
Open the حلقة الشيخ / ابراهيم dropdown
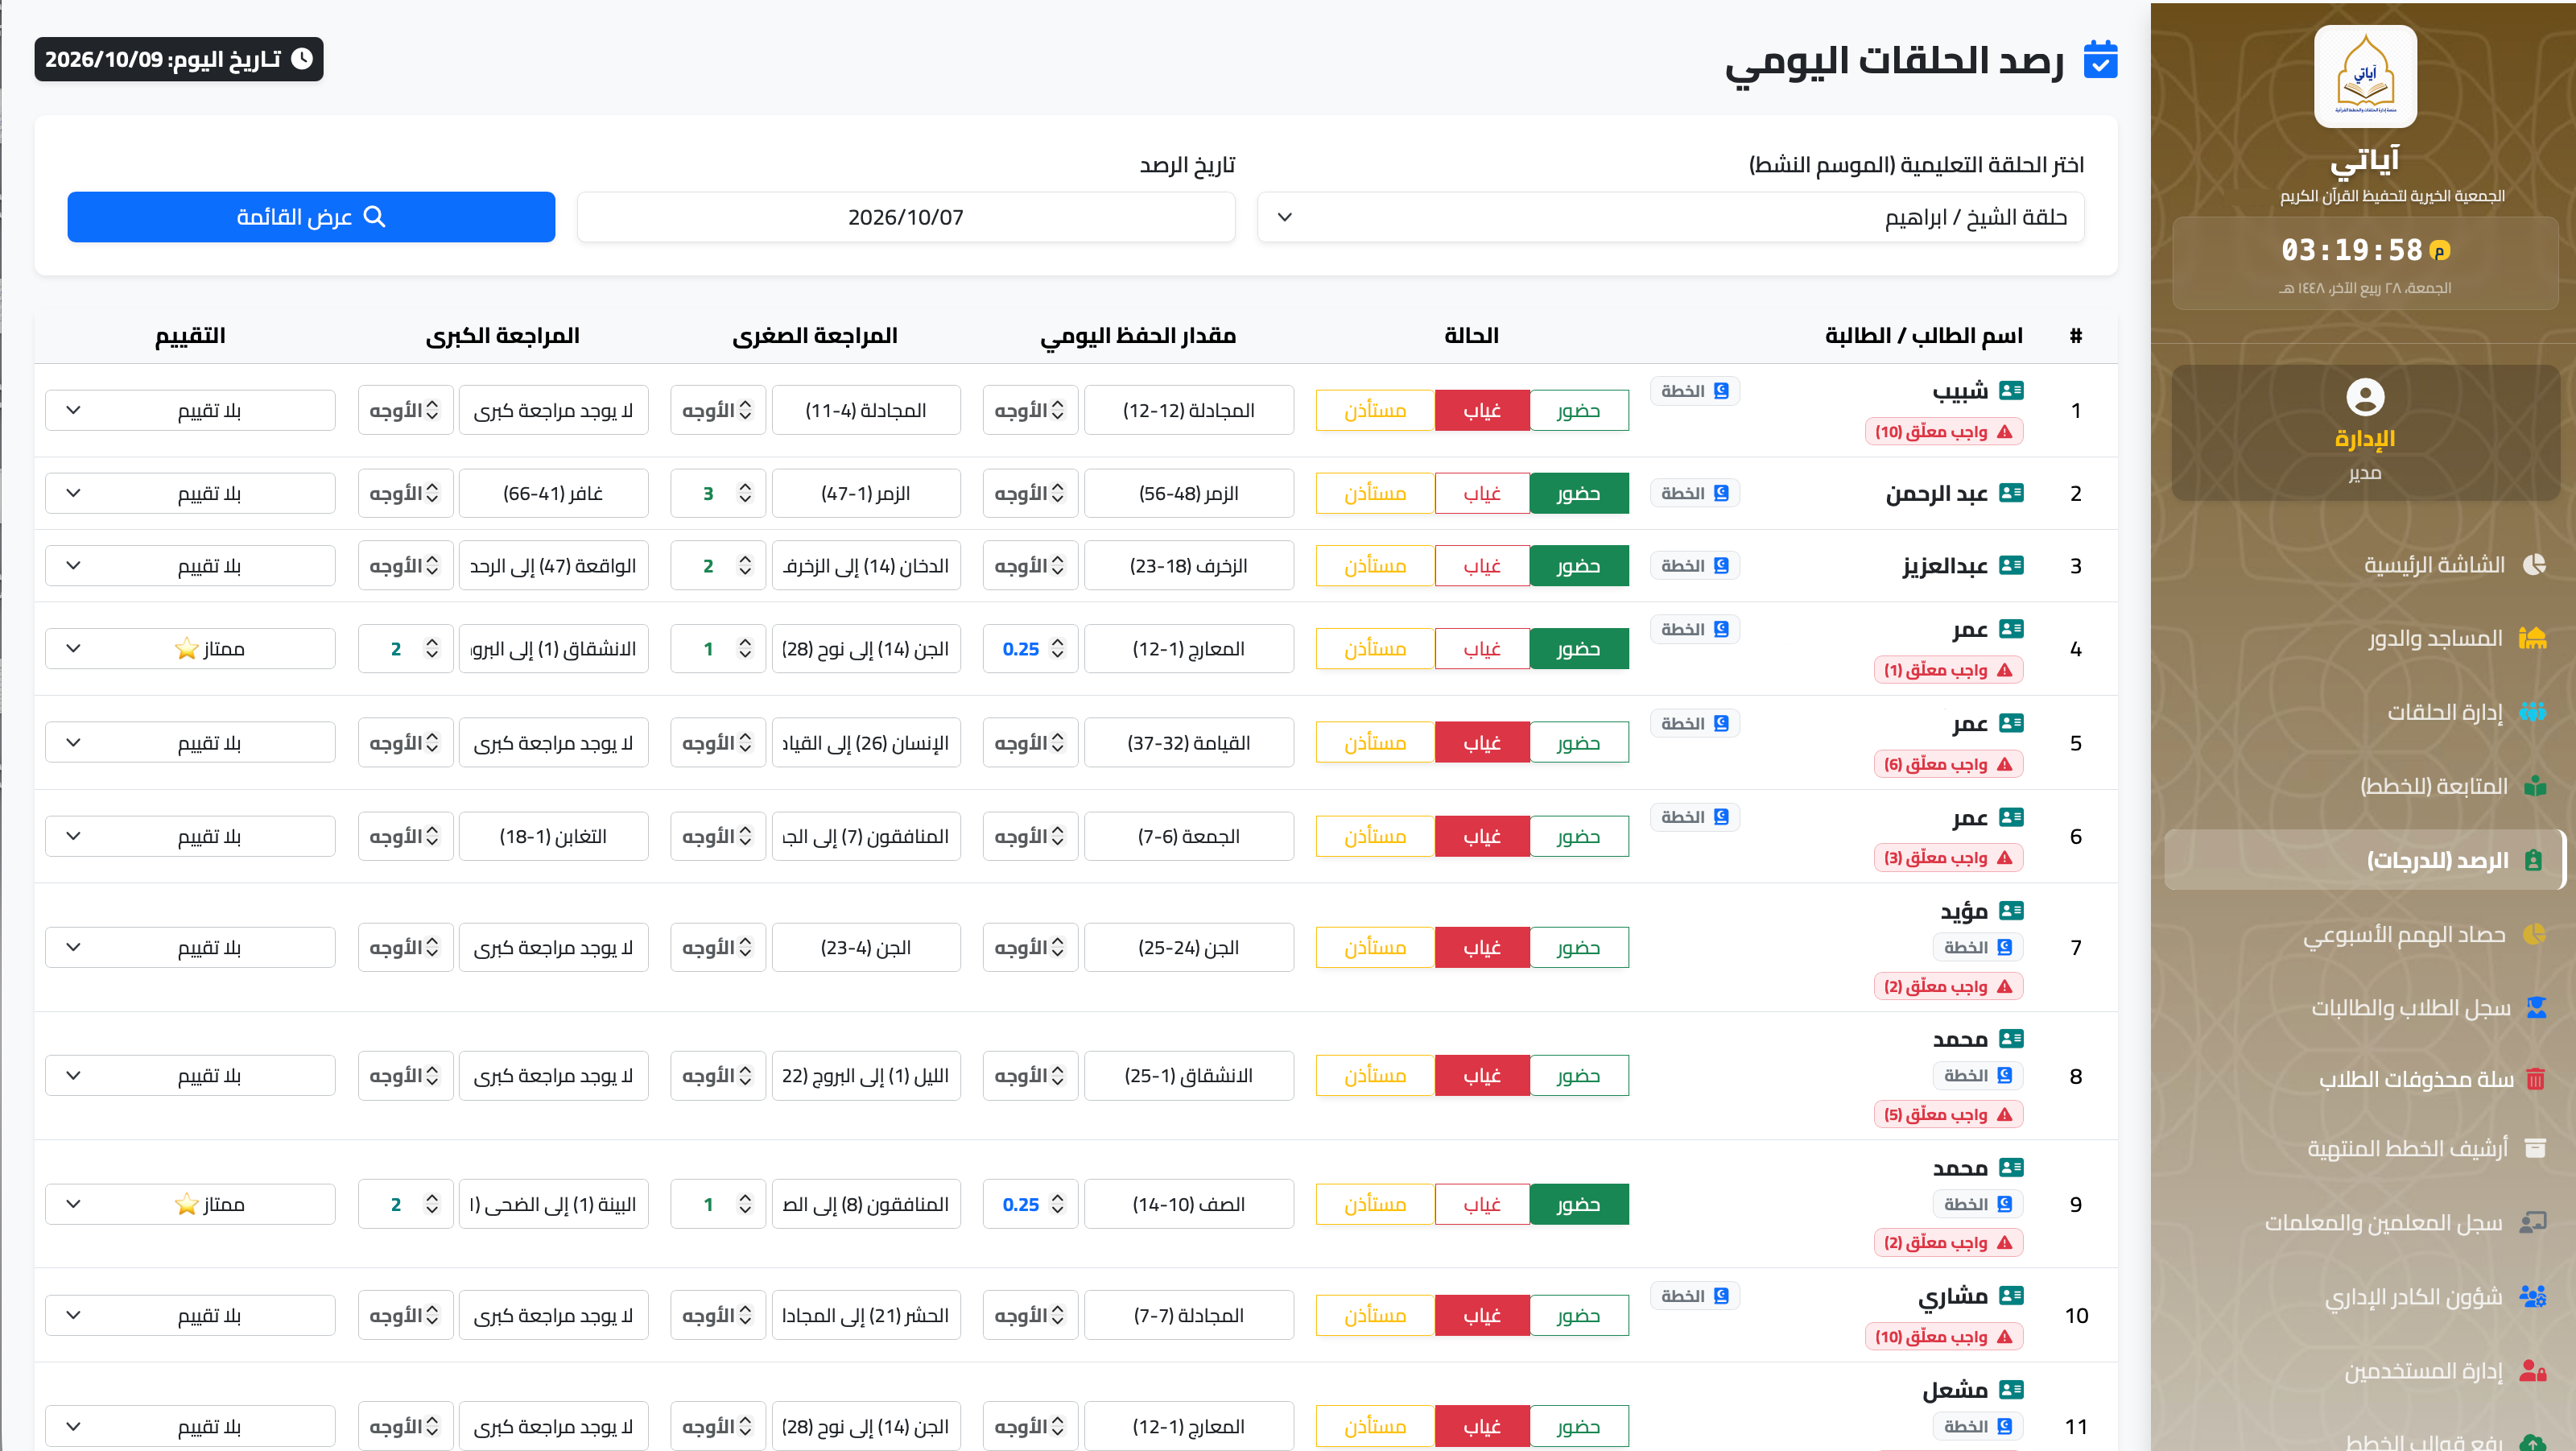pos(1671,217)
